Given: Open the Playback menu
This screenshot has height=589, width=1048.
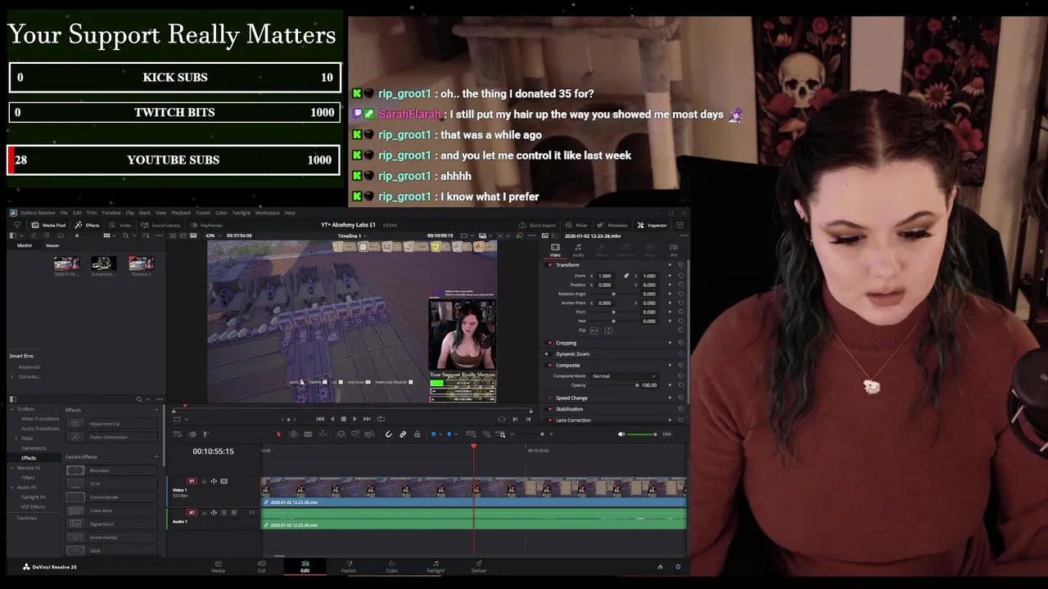Looking at the screenshot, I should (181, 213).
